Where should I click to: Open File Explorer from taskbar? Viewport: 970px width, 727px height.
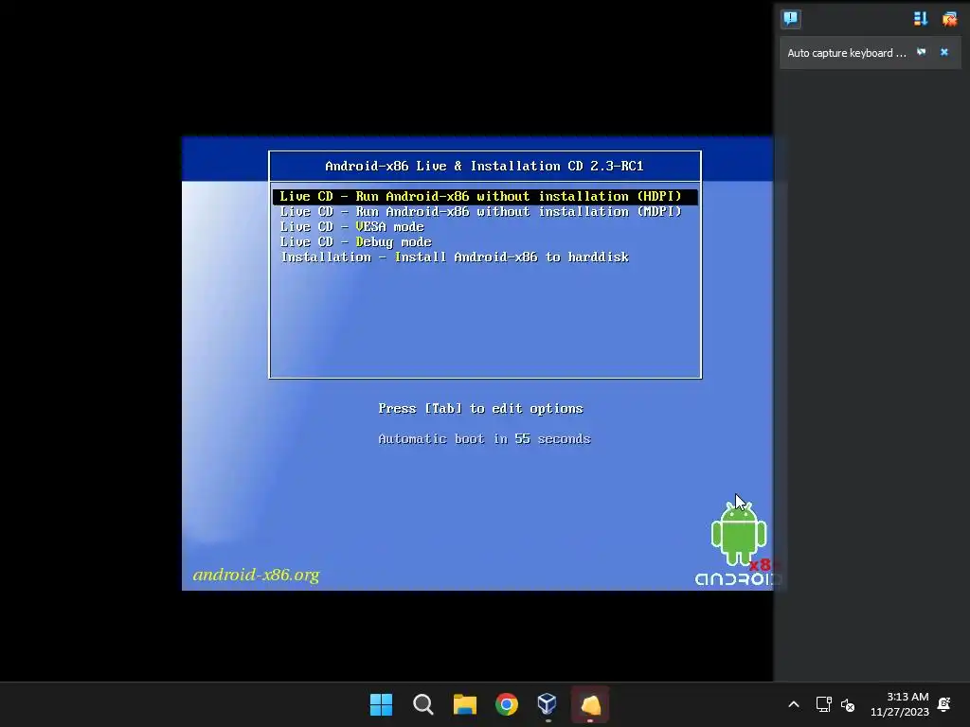464,704
